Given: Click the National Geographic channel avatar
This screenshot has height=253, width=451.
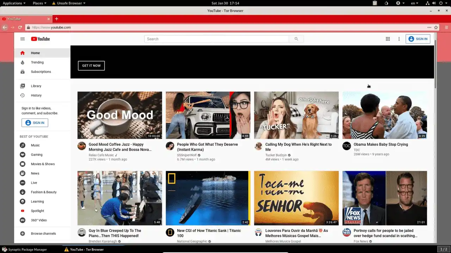Looking at the screenshot, I should [170, 232].
